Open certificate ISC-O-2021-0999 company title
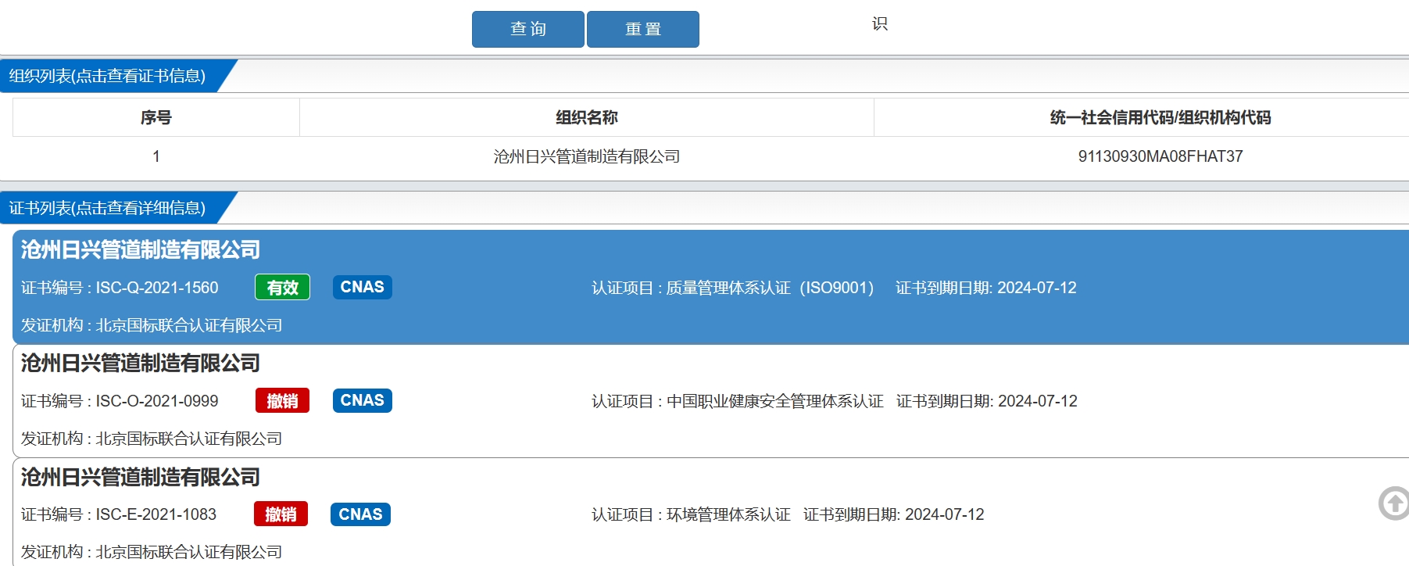The height and width of the screenshot is (566, 1409). click(x=140, y=363)
